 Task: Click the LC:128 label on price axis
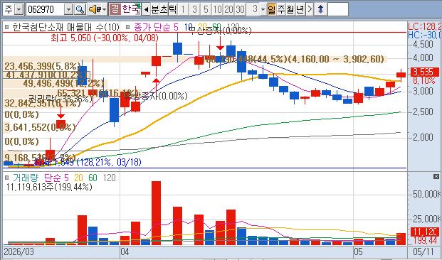[x=425, y=27]
